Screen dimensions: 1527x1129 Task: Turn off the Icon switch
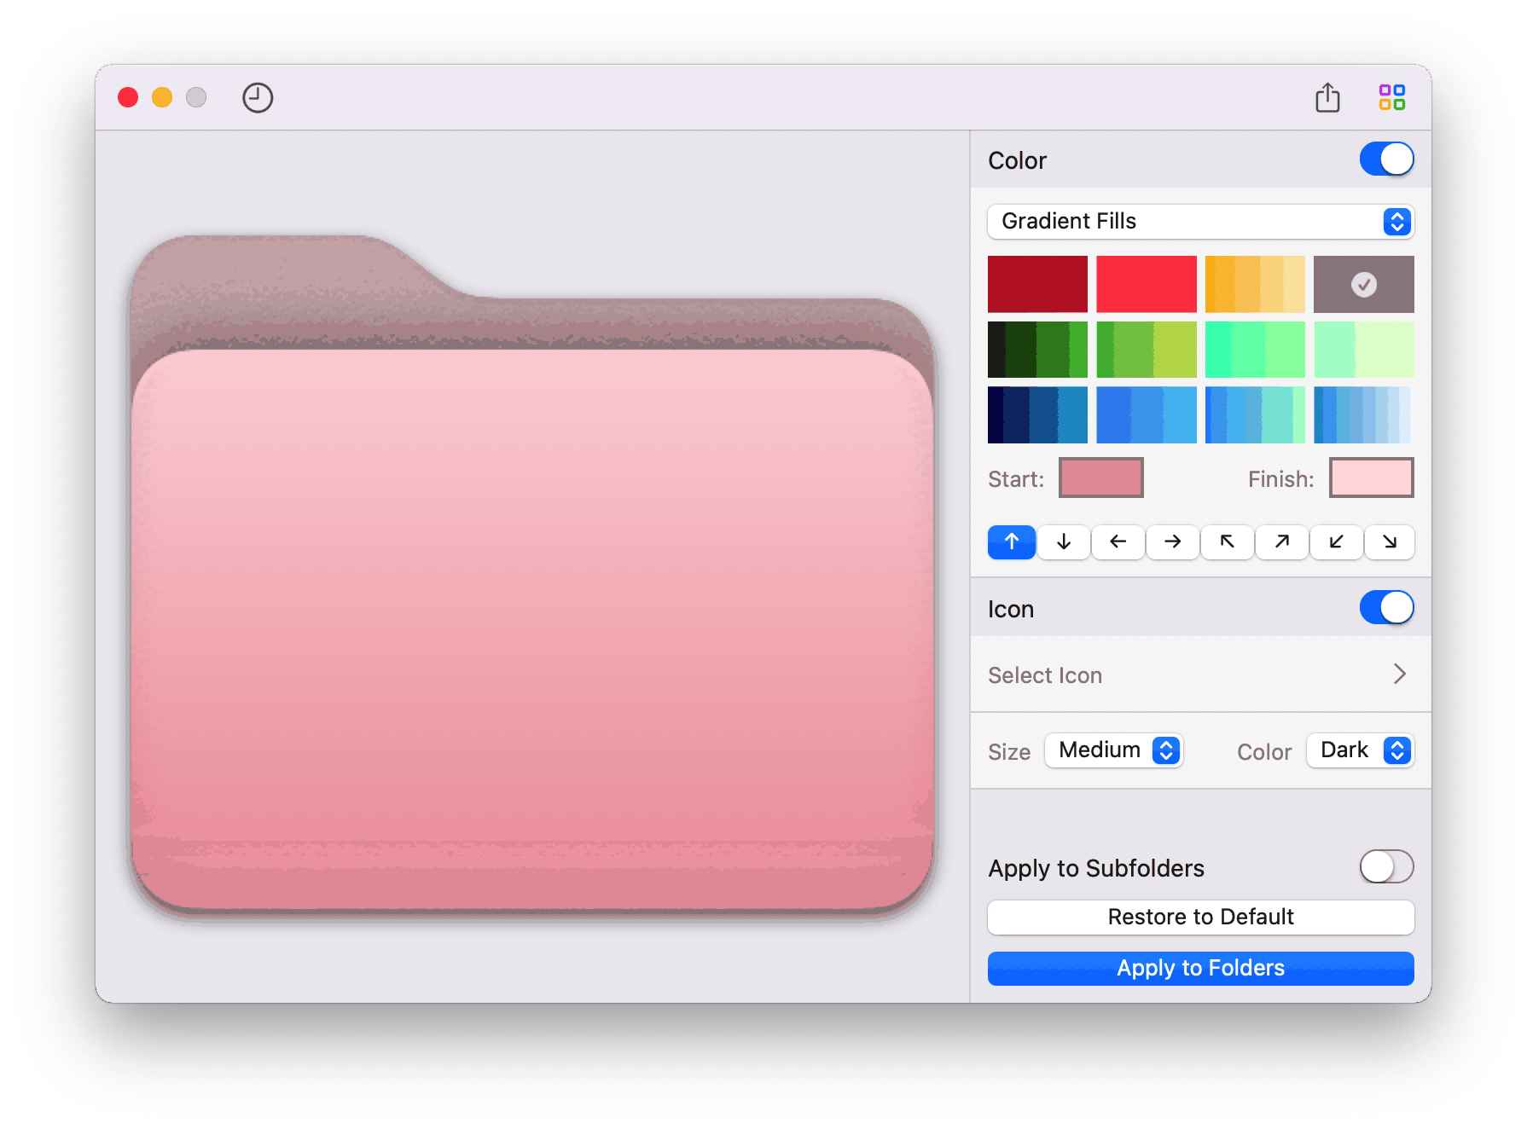pos(1386,608)
